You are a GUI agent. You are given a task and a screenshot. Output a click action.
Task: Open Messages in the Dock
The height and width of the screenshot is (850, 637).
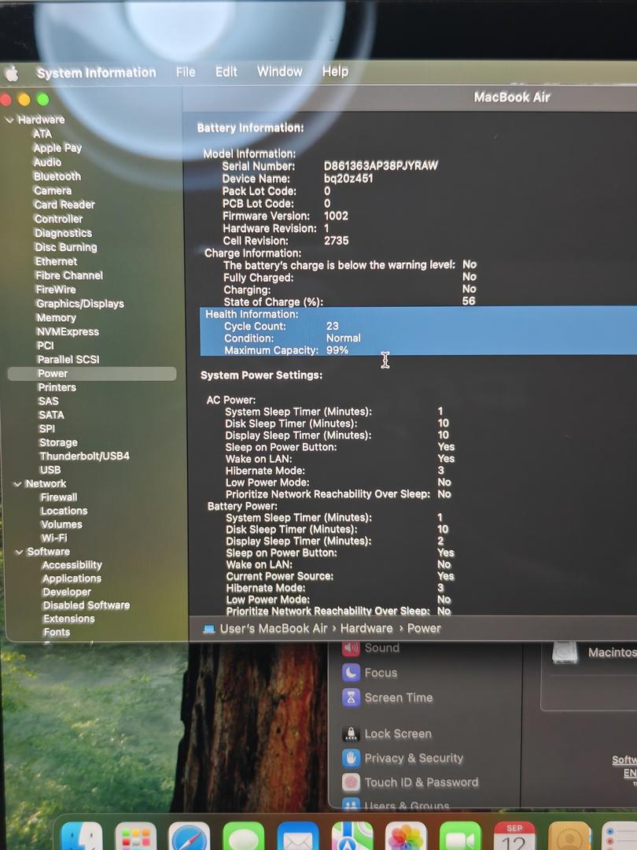click(243, 837)
